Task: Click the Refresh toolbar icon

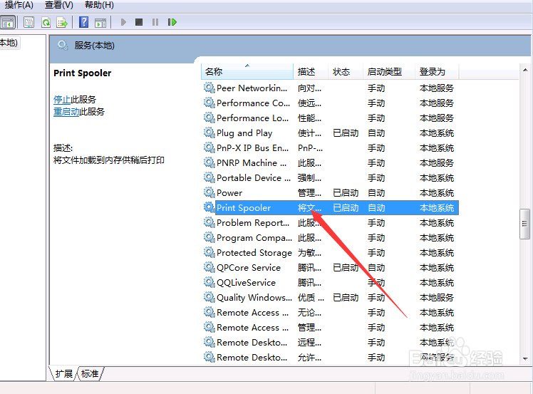Action: click(46, 22)
